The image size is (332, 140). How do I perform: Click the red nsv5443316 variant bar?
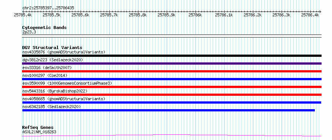pyautogui.click(x=172, y=95)
